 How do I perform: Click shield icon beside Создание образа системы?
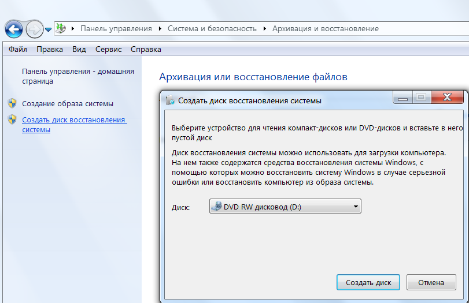click(x=12, y=103)
